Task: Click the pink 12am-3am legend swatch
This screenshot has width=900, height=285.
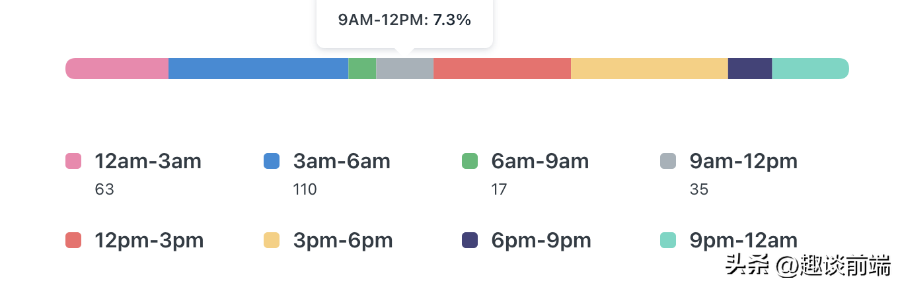Action: 73,161
